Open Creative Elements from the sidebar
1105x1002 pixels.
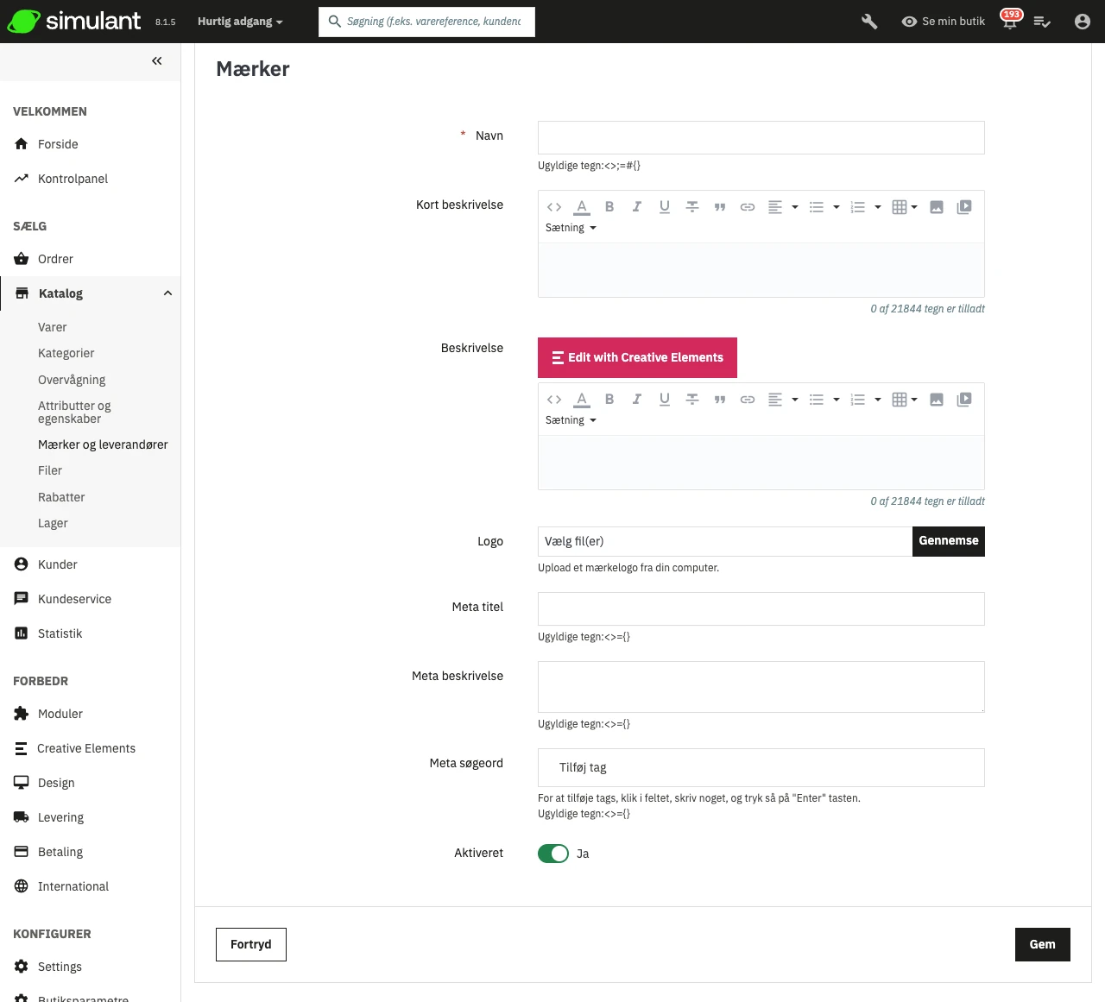[x=86, y=748]
